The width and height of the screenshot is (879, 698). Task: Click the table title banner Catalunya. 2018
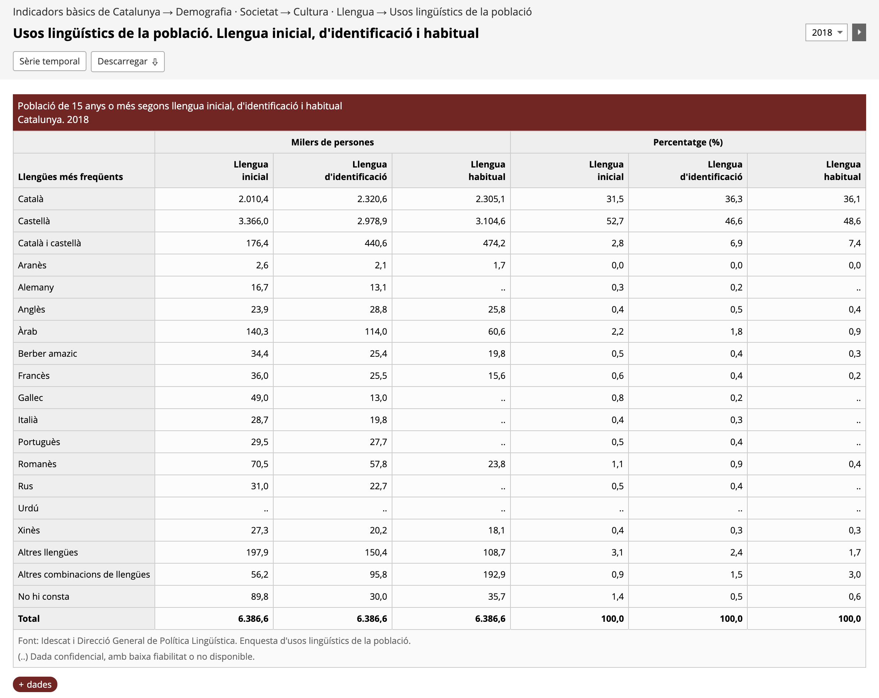53,120
